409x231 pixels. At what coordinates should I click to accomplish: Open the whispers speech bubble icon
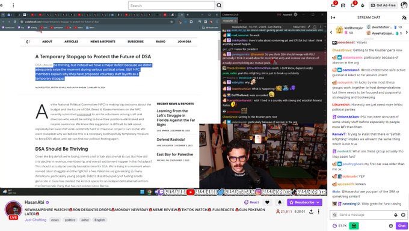pyautogui.click(x=352, y=5)
